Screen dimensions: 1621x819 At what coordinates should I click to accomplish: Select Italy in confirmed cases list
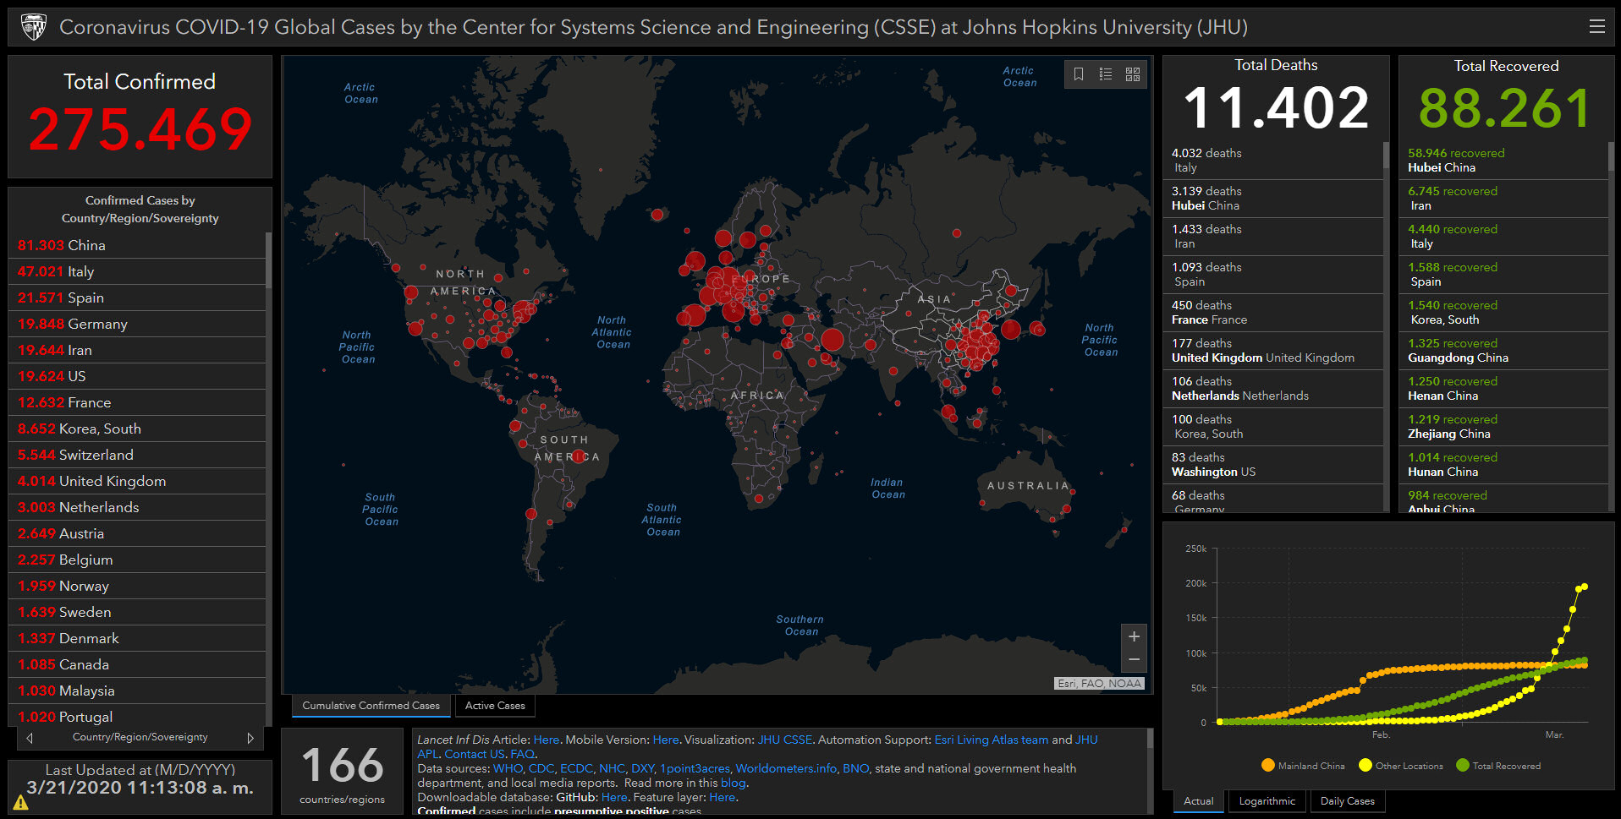point(80,271)
